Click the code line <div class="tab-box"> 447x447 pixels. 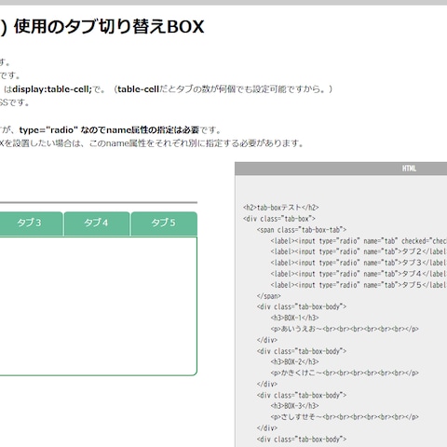(279, 219)
